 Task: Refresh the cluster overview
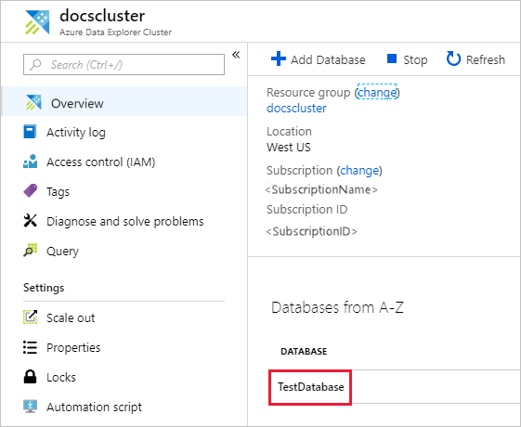click(475, 59)
